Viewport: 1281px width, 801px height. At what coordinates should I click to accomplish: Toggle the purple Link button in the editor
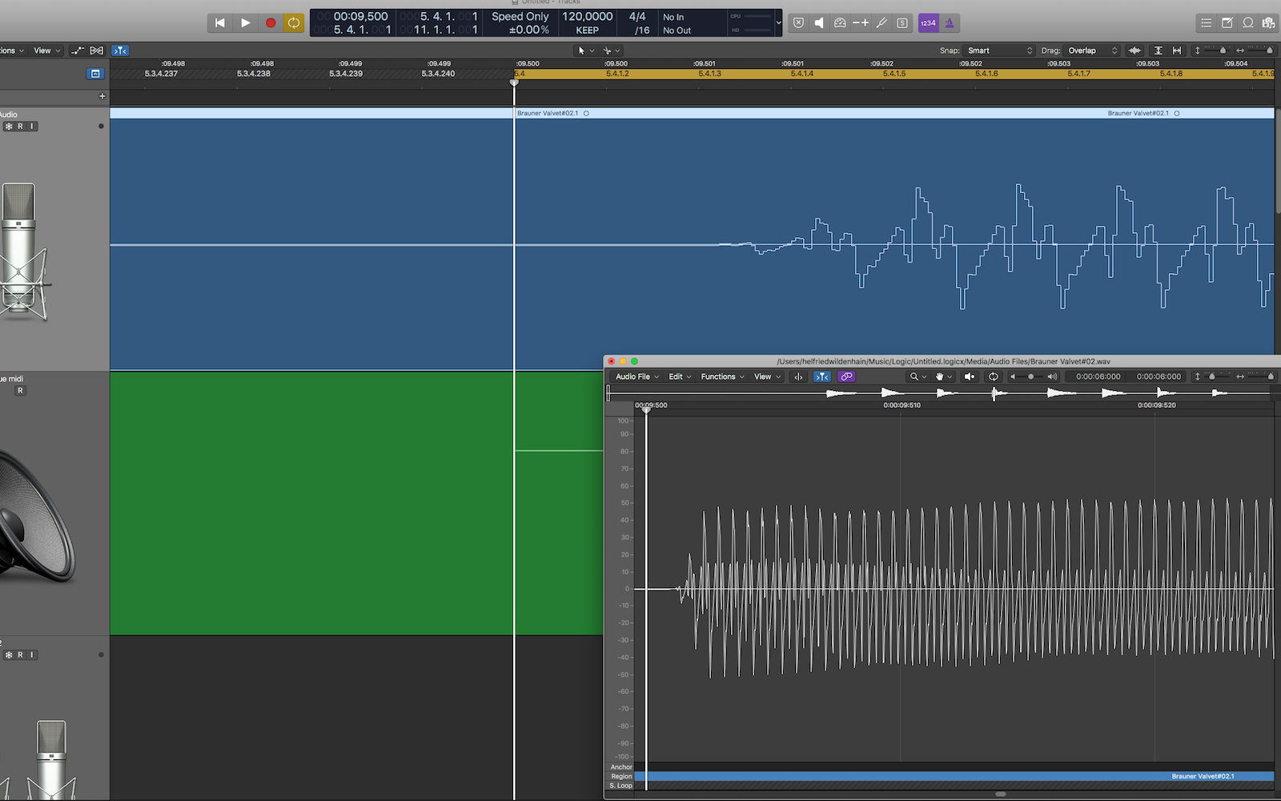click(846, 376)
